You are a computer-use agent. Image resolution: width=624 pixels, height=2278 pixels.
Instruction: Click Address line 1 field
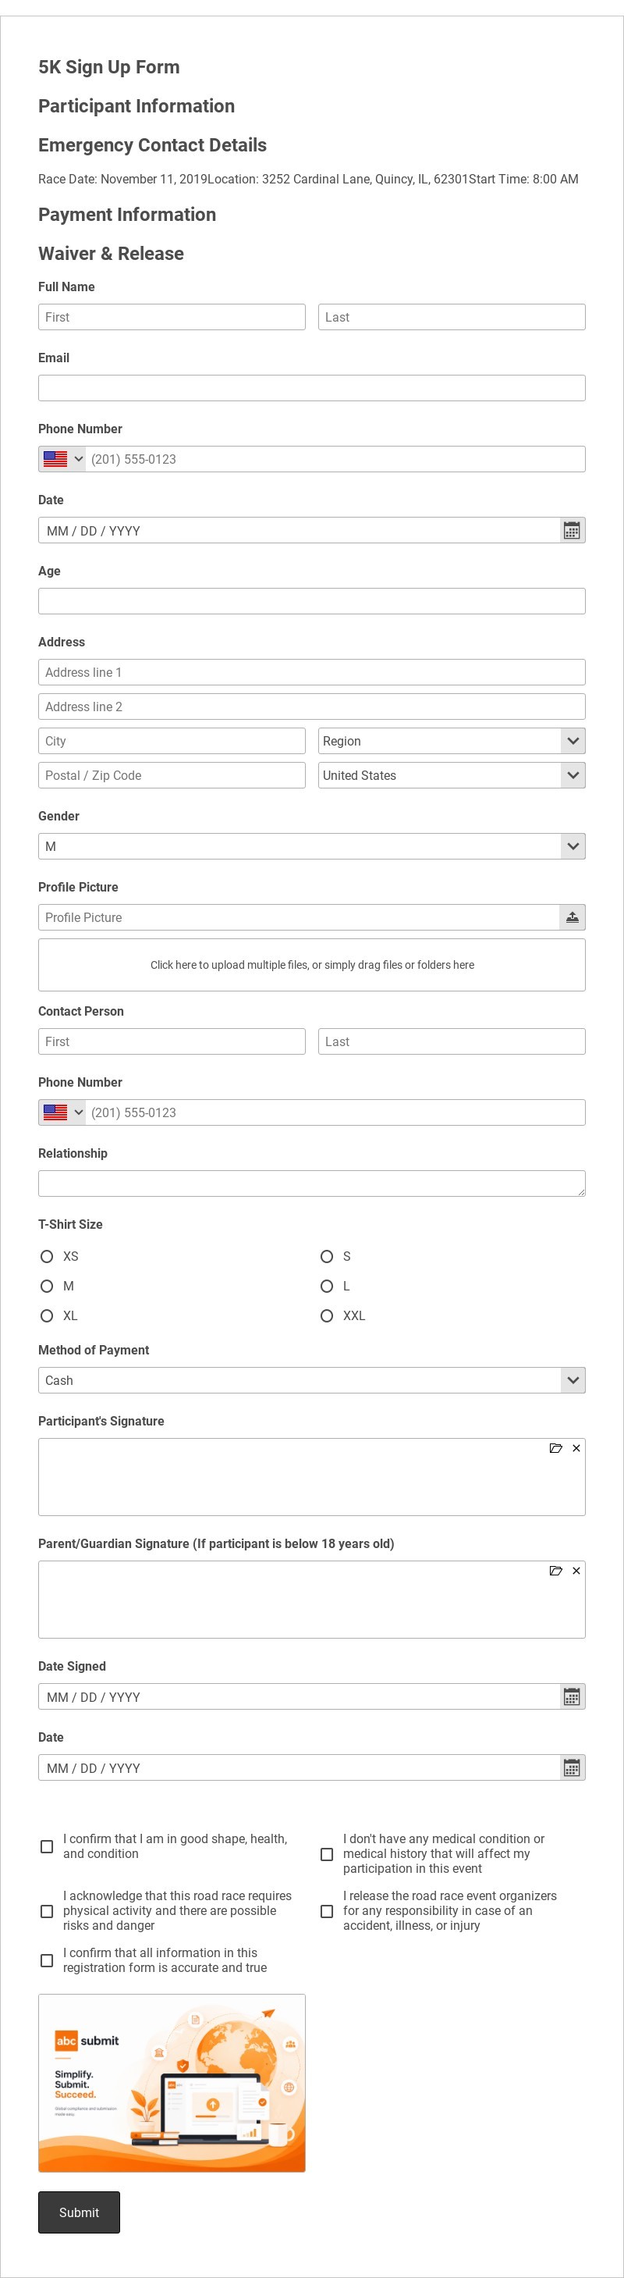[312, 672]
